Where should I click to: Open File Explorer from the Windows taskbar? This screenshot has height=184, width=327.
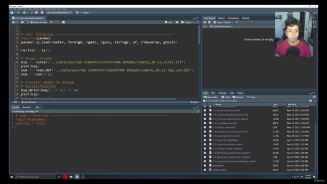click(x=71, y=177)
